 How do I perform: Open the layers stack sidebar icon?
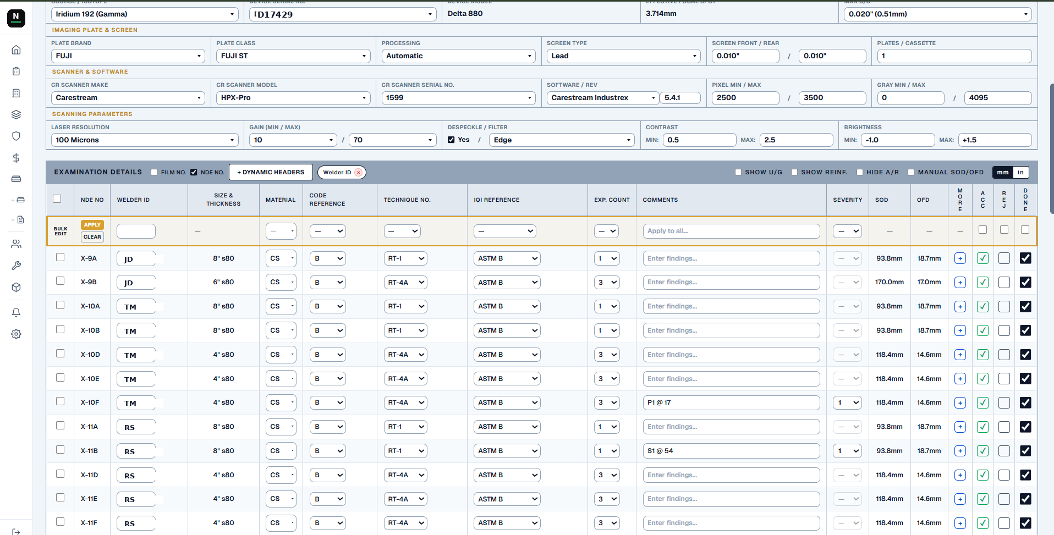coord(16,114)
